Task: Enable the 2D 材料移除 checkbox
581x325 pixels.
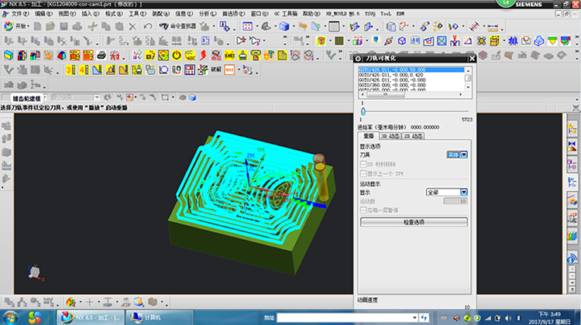Action: tap(363, 163)
